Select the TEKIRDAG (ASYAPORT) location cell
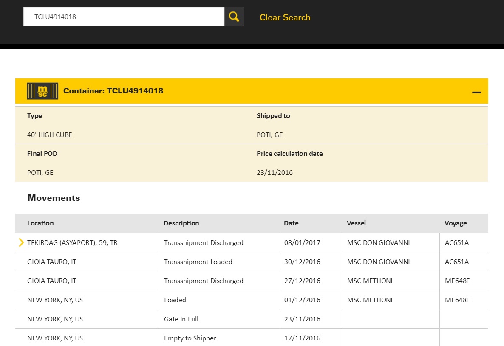This screenshot has width=504, height=346. tap(72, 243)
